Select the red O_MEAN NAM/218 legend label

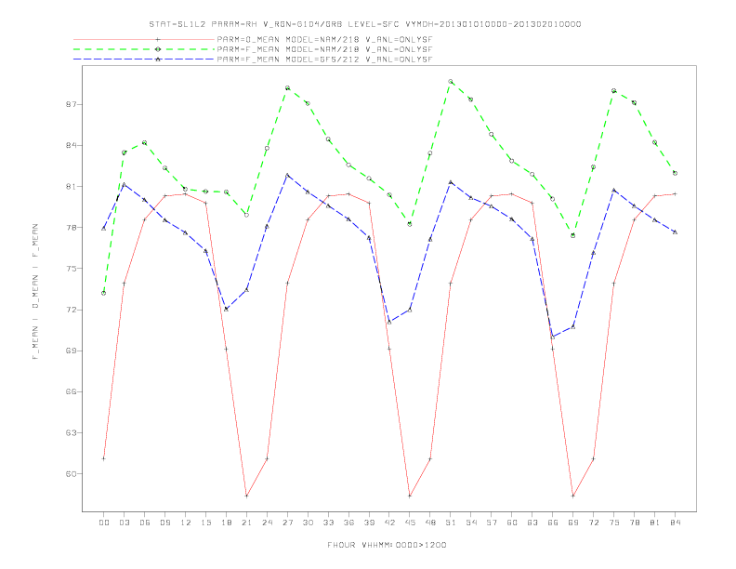point(324,39)
